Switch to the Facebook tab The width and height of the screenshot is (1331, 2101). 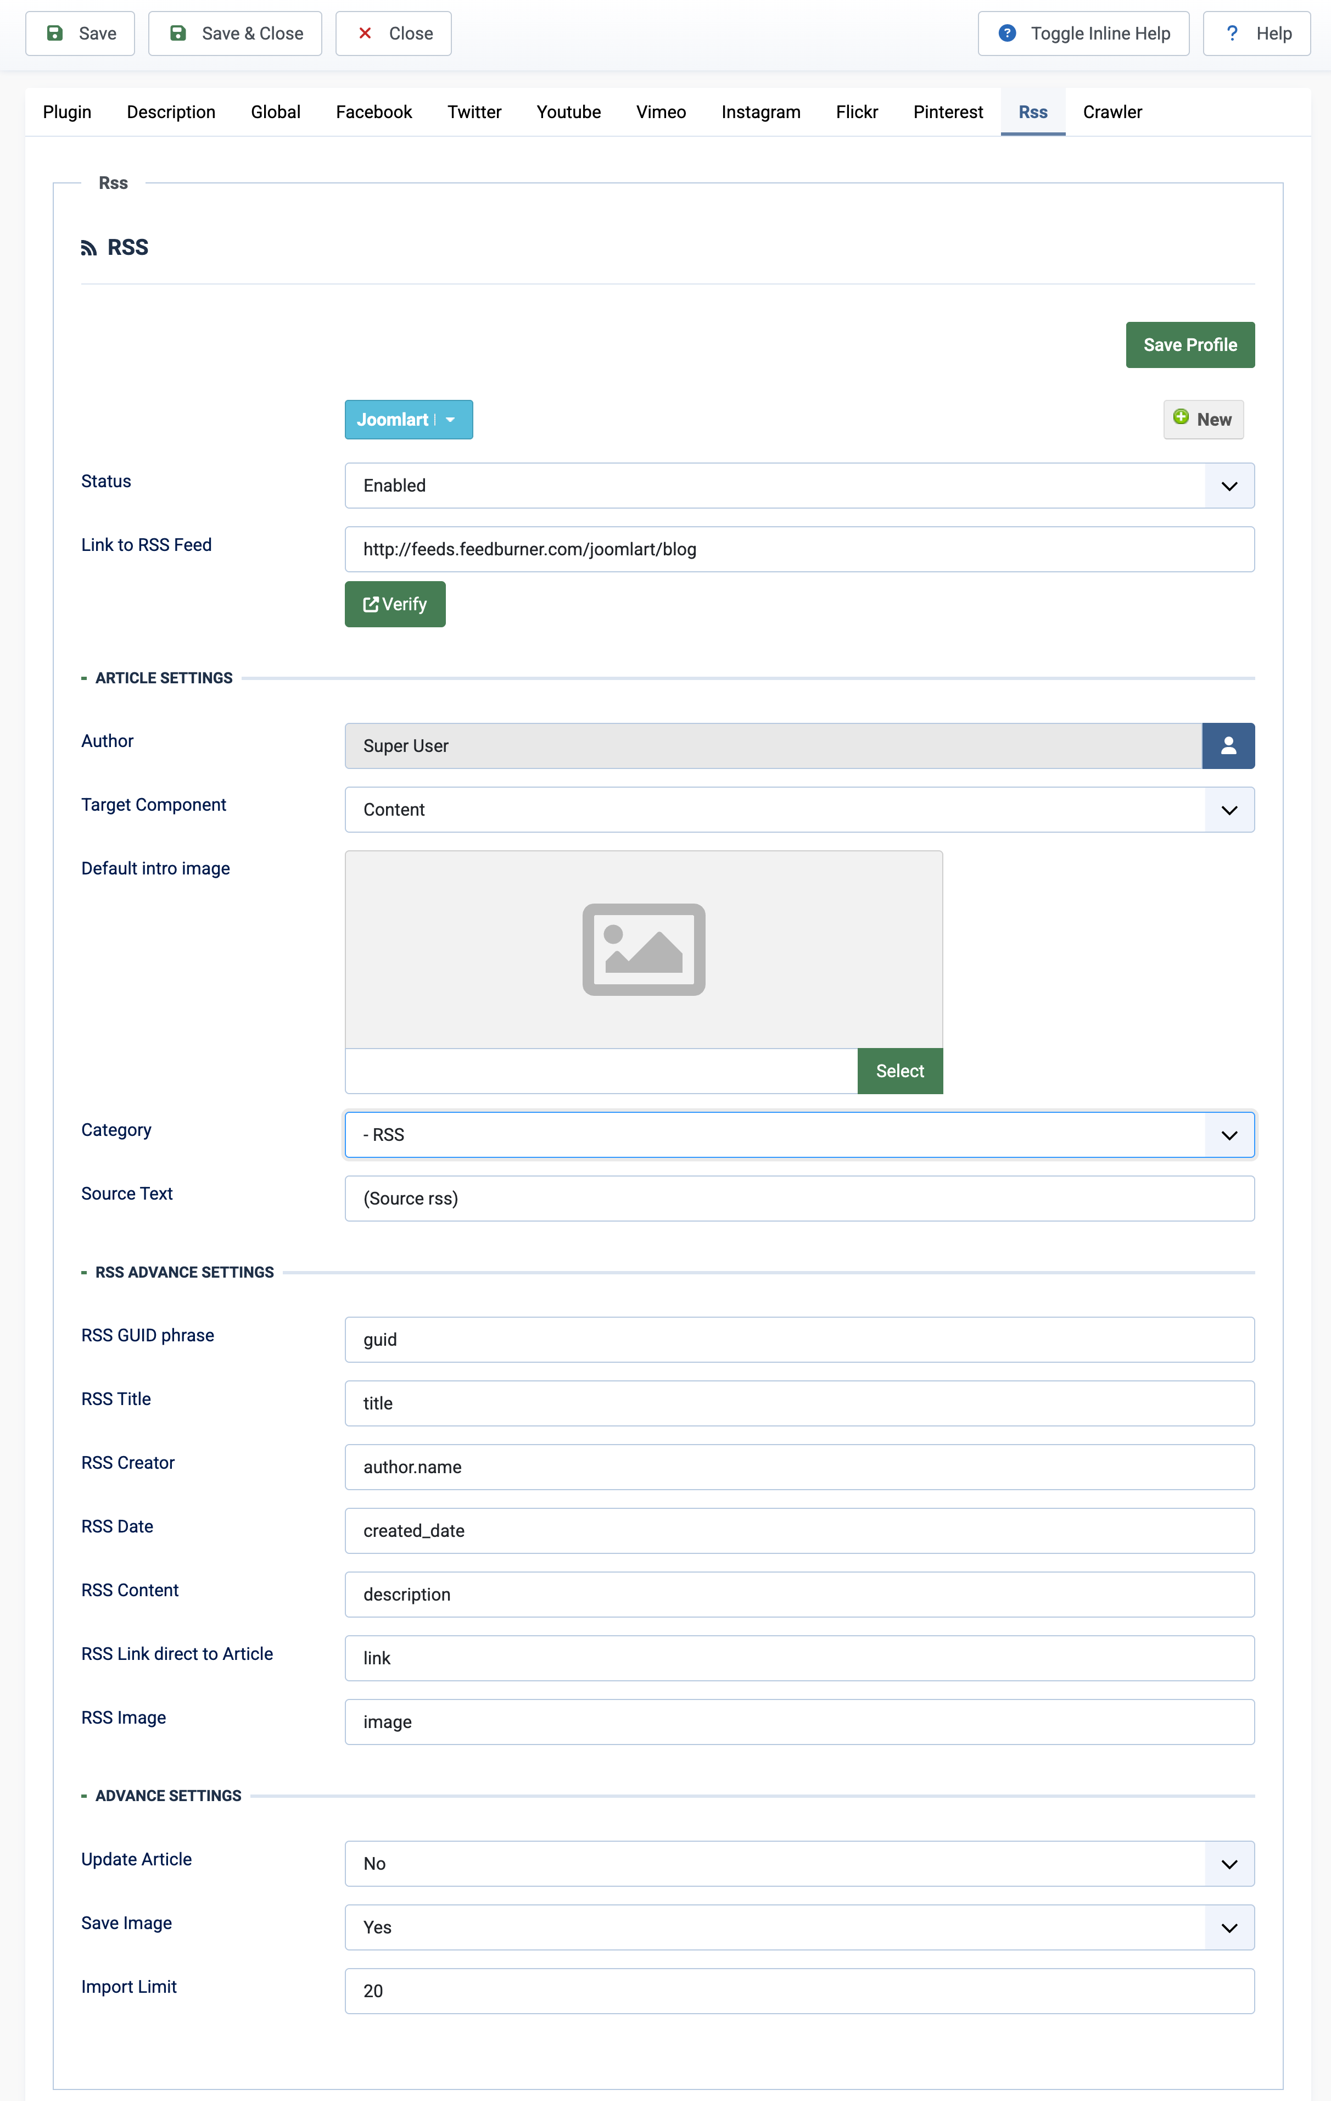(x=373, y=112)
